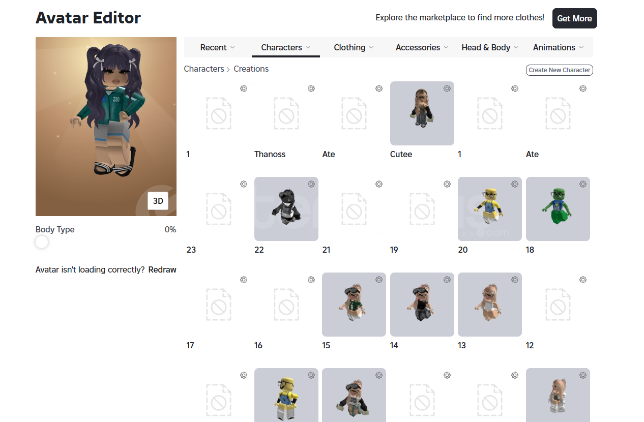Click the Characters breadcrumb link

point(204,69)
